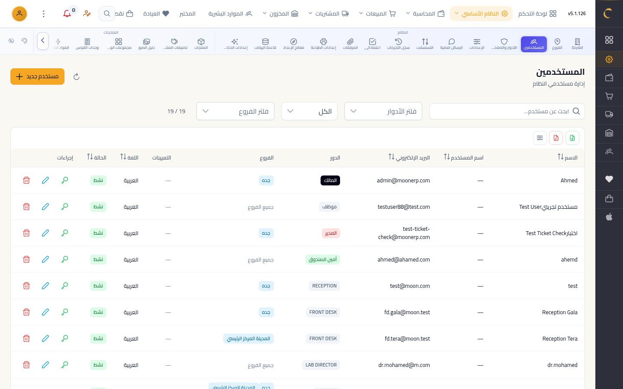Edit the Reception Gala user
This screenshot has width=623, height=389.
(45, 312)
